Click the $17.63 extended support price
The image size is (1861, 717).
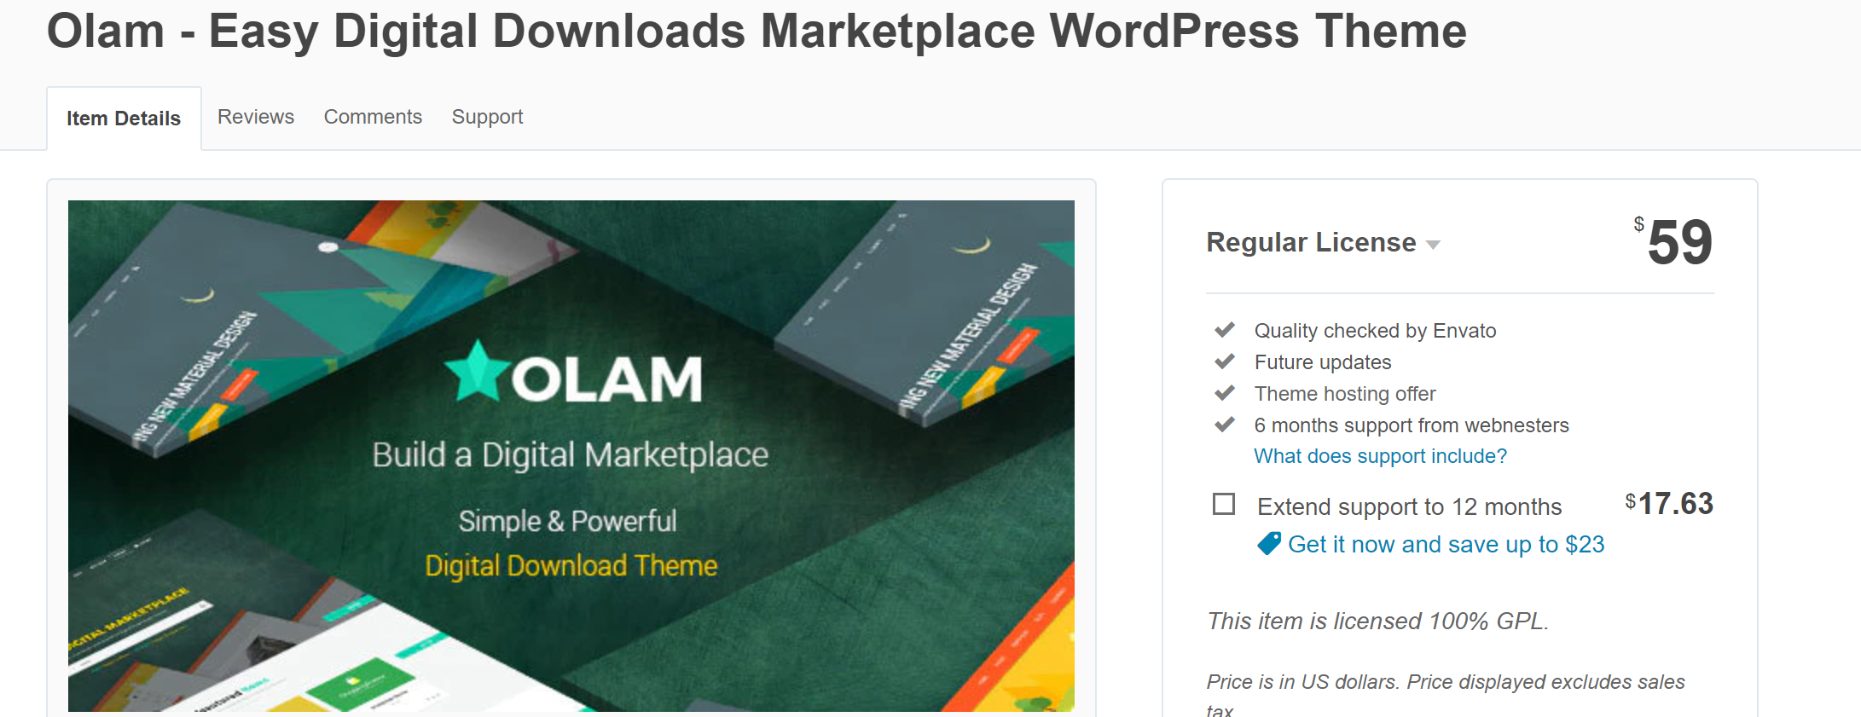coord(1669,503)
